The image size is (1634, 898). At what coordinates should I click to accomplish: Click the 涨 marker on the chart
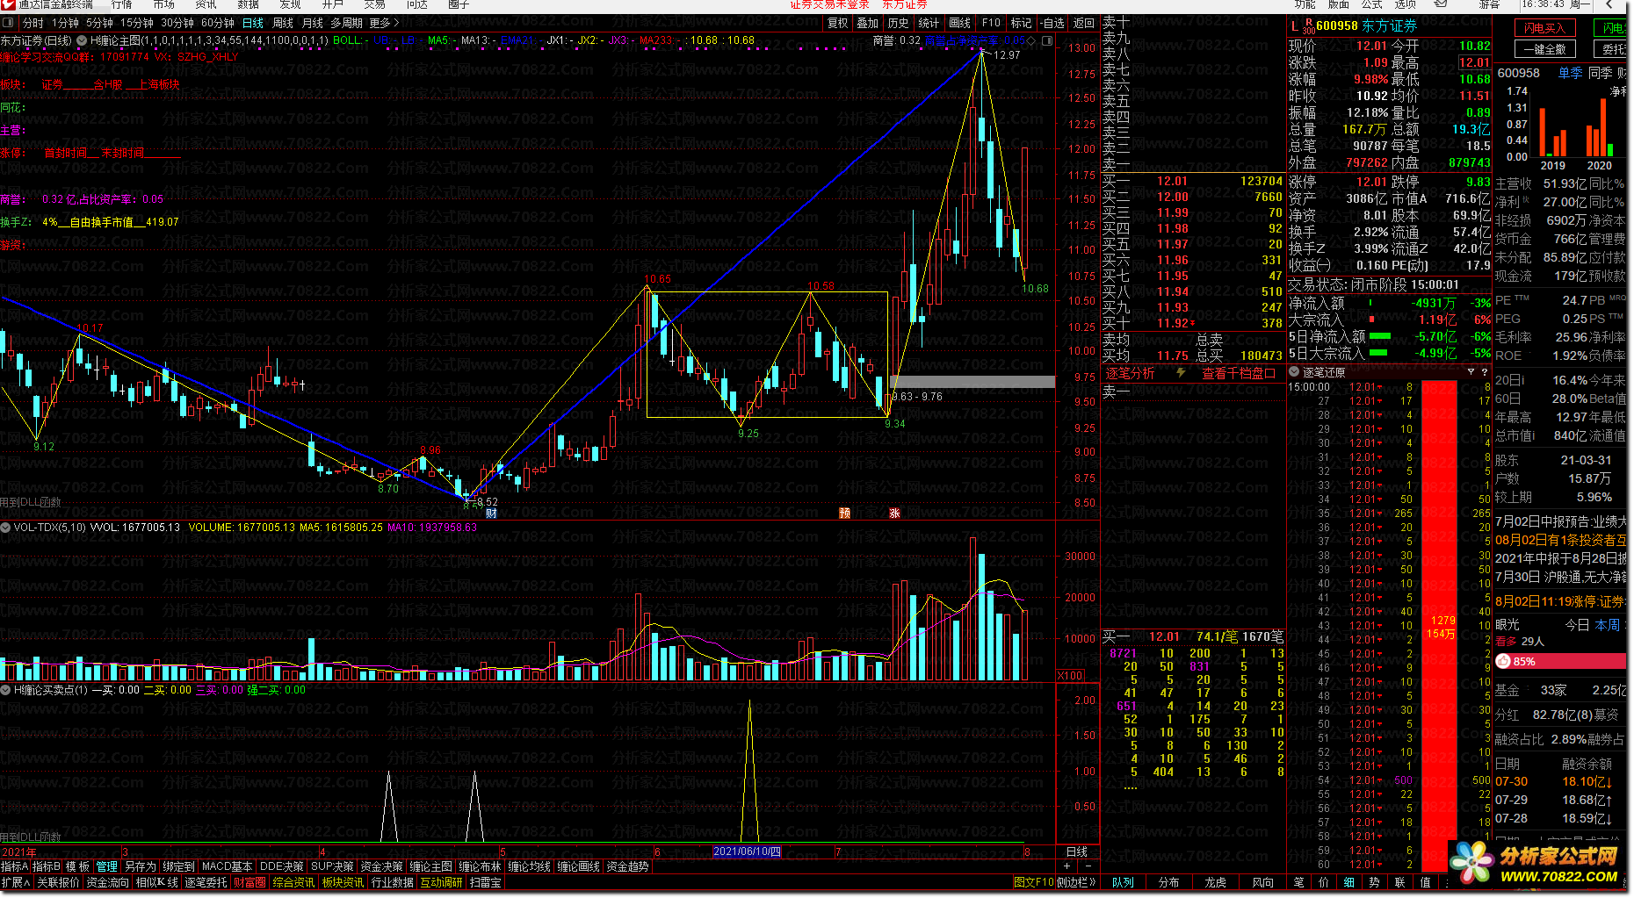point(894,514)
